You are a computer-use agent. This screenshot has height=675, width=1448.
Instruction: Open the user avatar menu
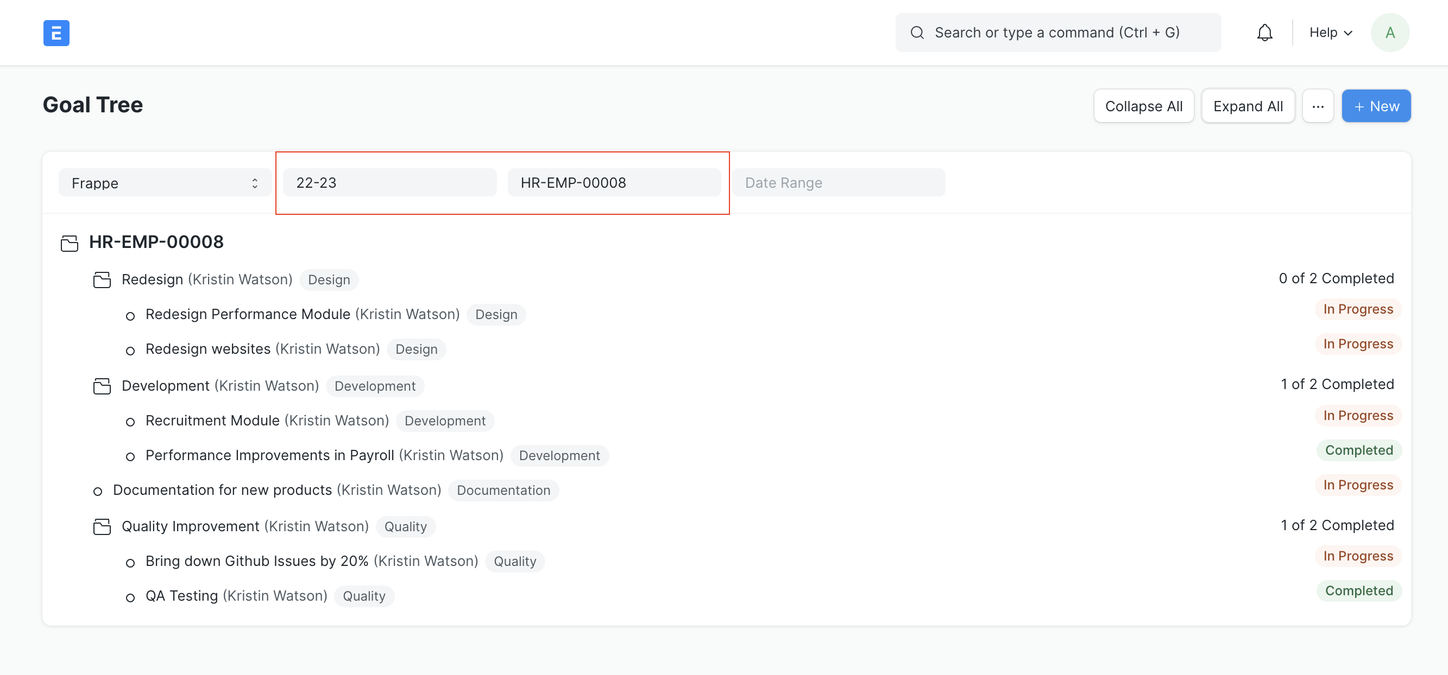[1389, 33]
